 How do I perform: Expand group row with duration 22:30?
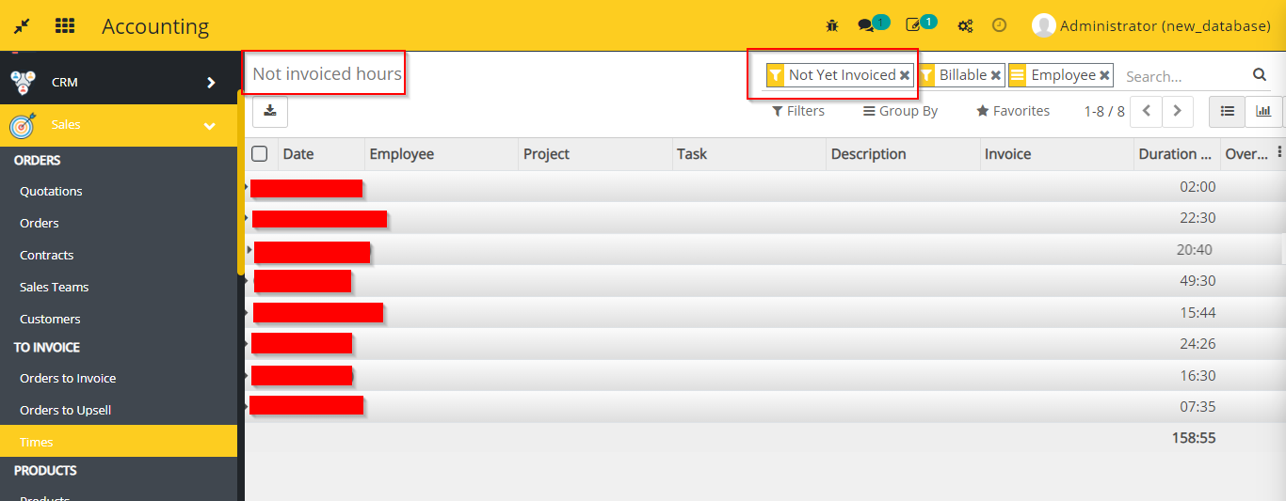[764, 218]
